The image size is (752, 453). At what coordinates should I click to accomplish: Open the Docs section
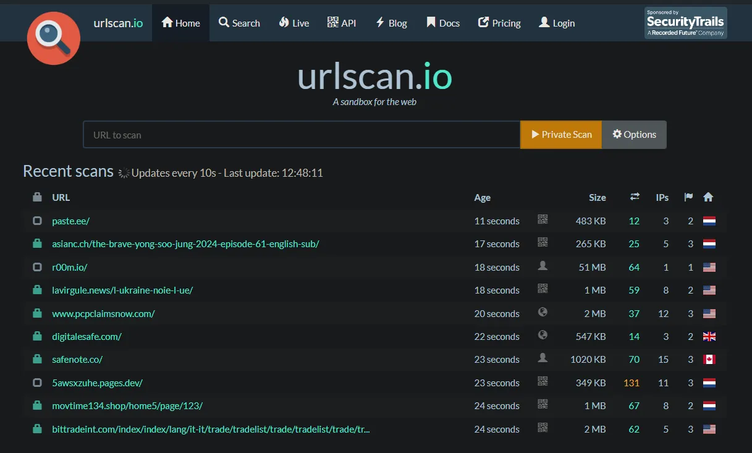coord(442,23)
